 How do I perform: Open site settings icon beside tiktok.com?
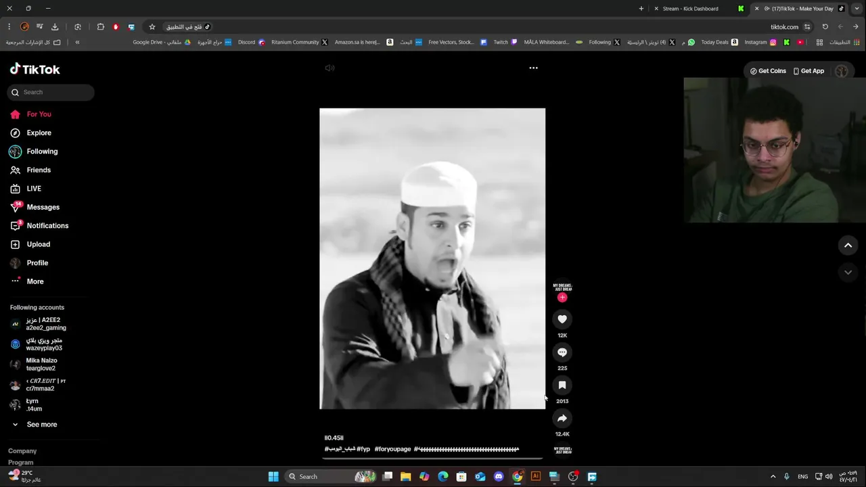pyautogui.click(x=807, y=27)
